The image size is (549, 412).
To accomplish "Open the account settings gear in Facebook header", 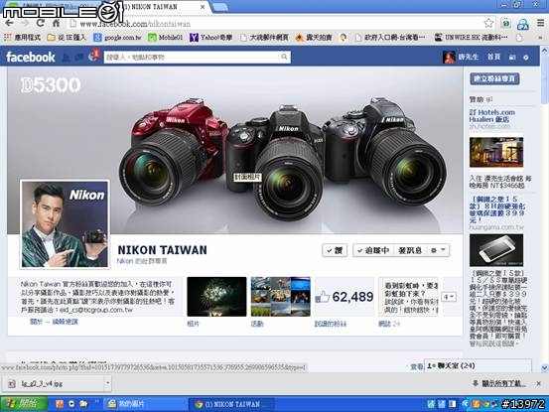I will coord(526,57).
